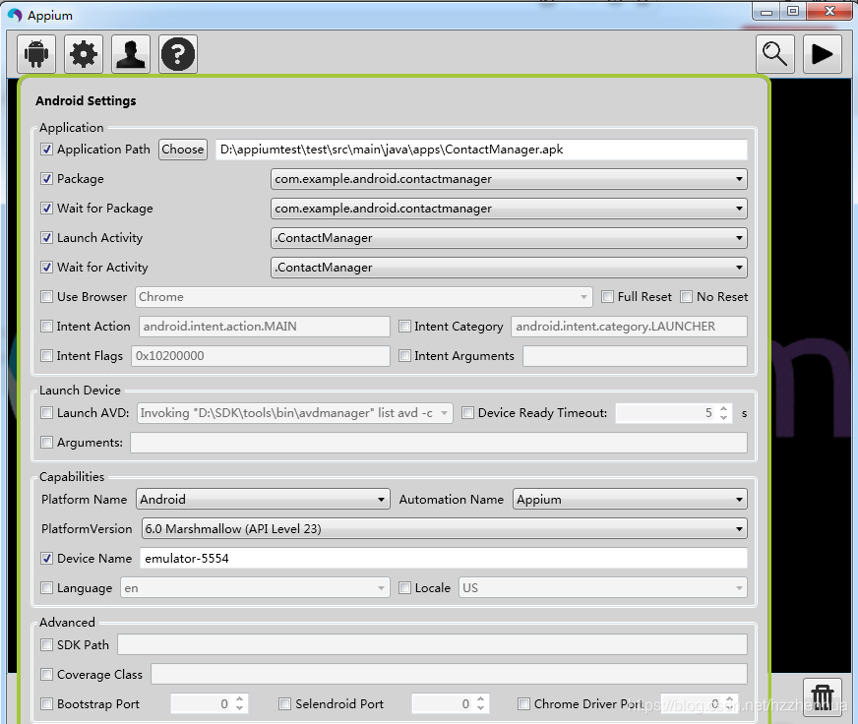Open the Automation Name dropdown
858x724 pixels.
pos(630,499)
